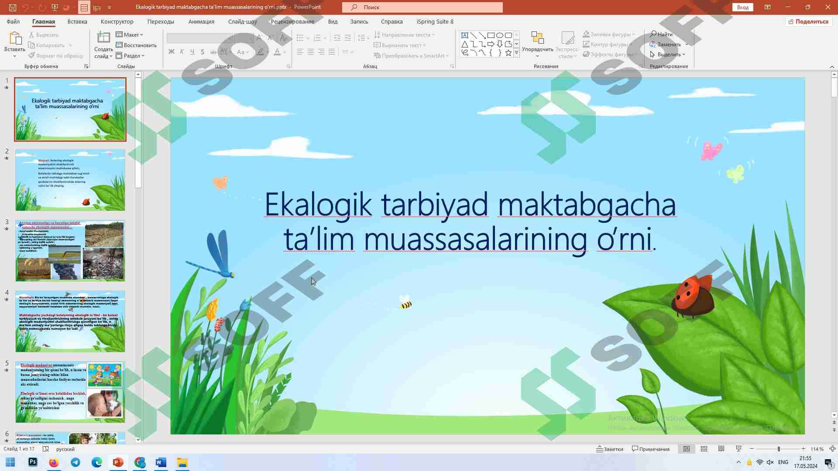This screenshot has height=471, width=838.
Task: Collapse the ribbon chevron
Action: pos(831,66)
